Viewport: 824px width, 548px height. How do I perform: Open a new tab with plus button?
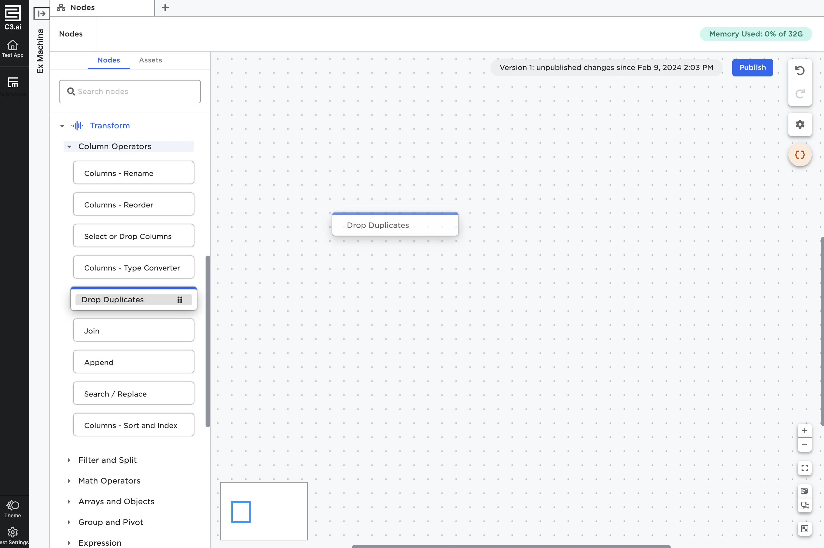[165, 7]
